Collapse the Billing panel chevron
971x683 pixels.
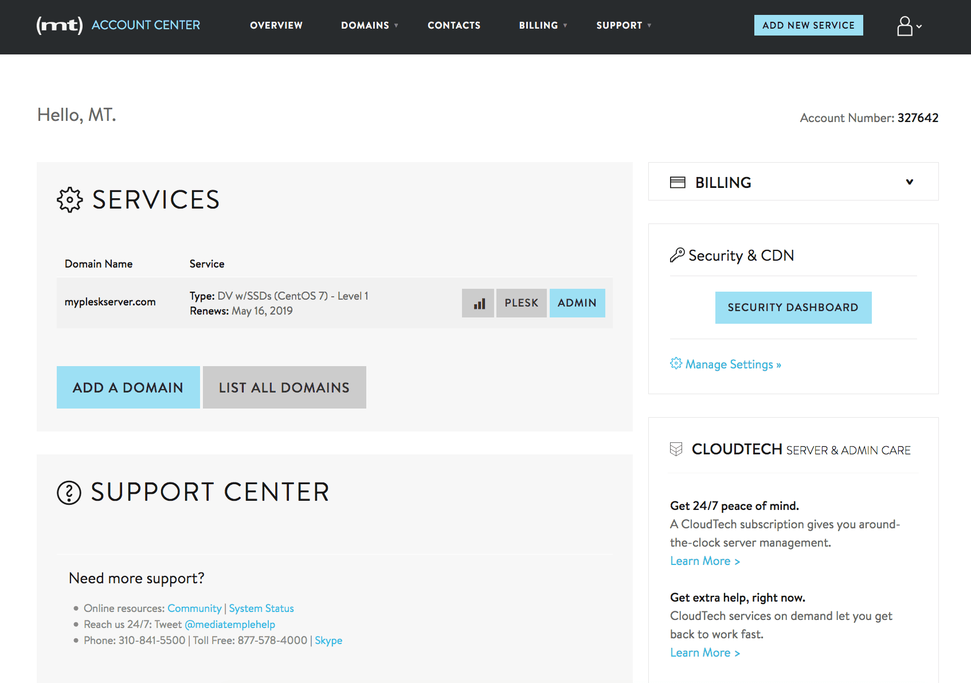click(x=910, y=182)
